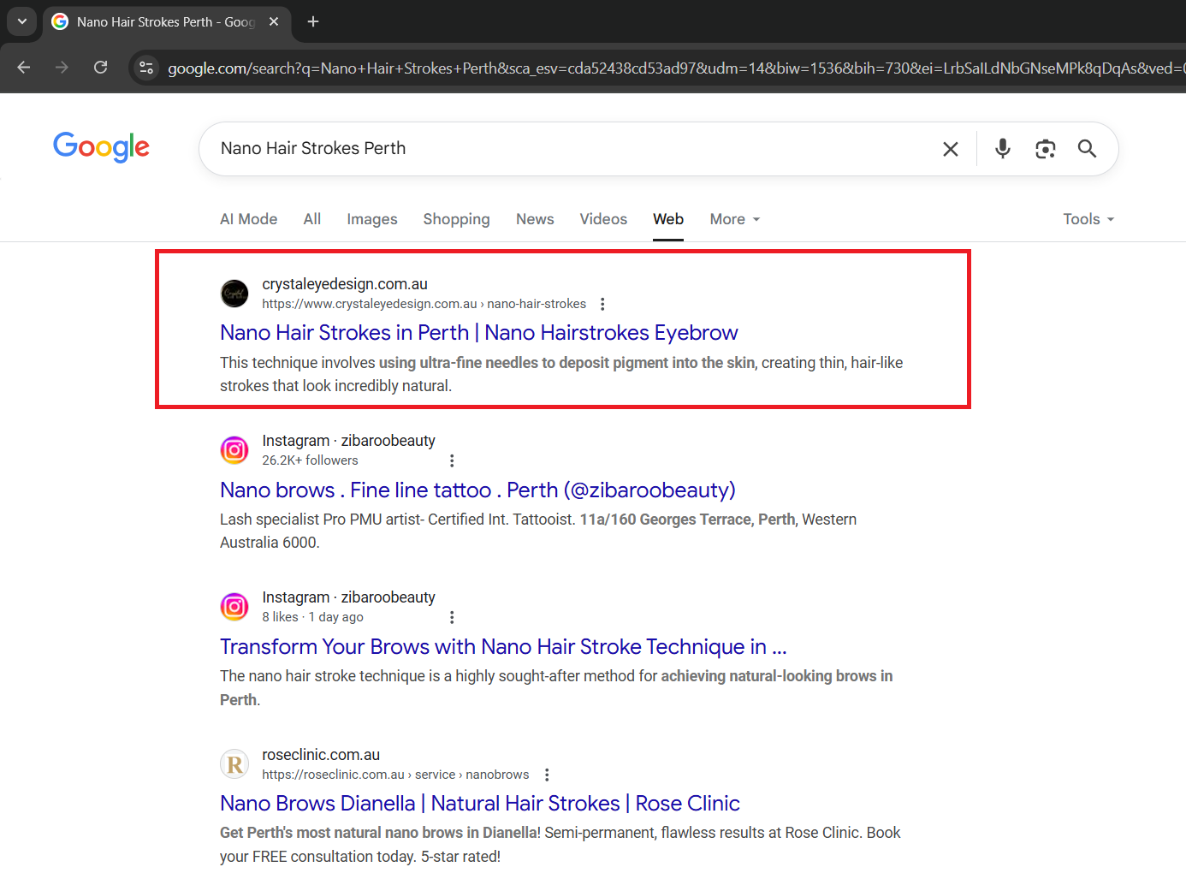The height and width of the screenshot is (873, 1186).
Task: Click into the Google search box
Action: point(565,149)
